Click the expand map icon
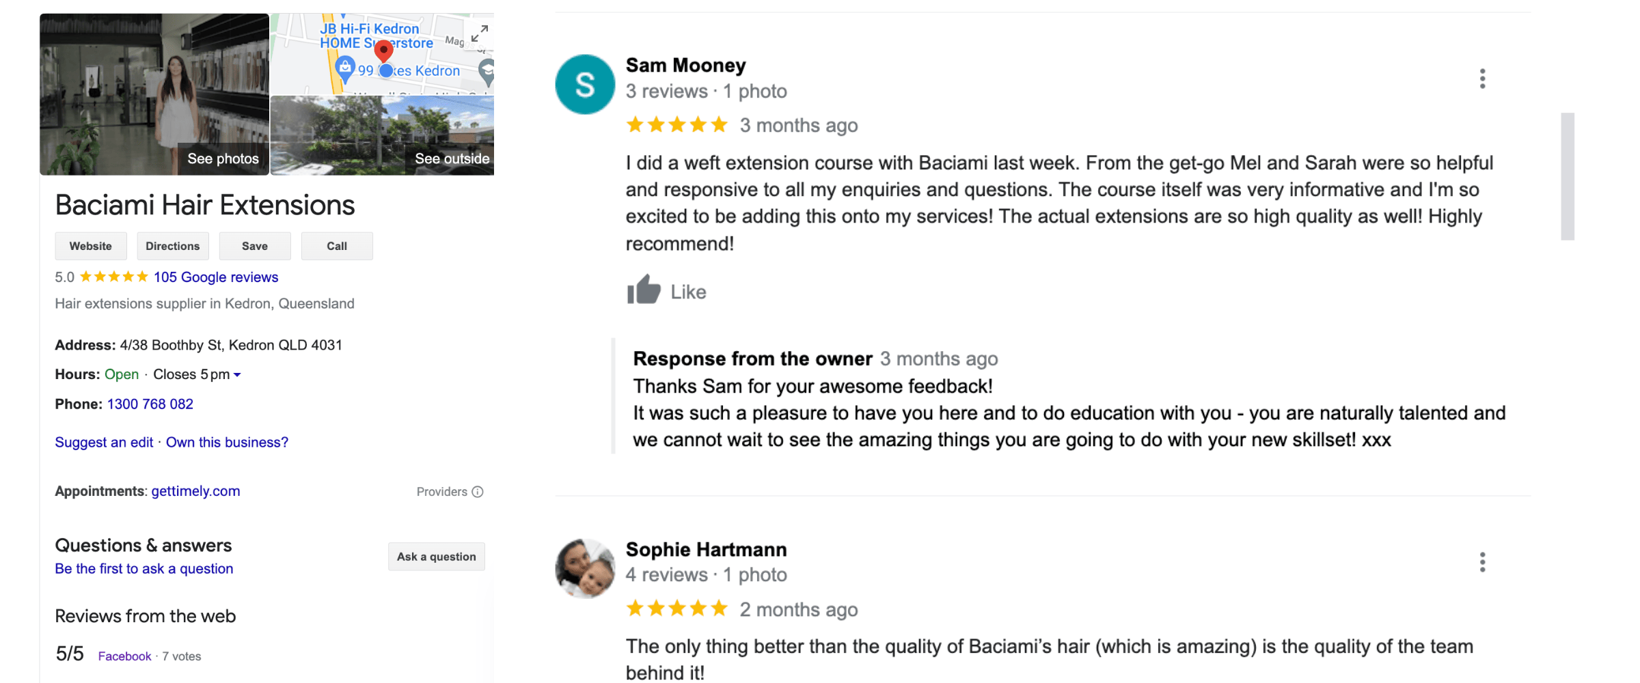The image size is (1640, 683). tap(480, 33)
